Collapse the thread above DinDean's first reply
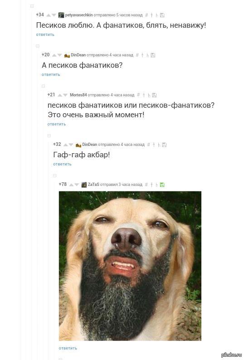Screen dimensions: 244x360 38,46
